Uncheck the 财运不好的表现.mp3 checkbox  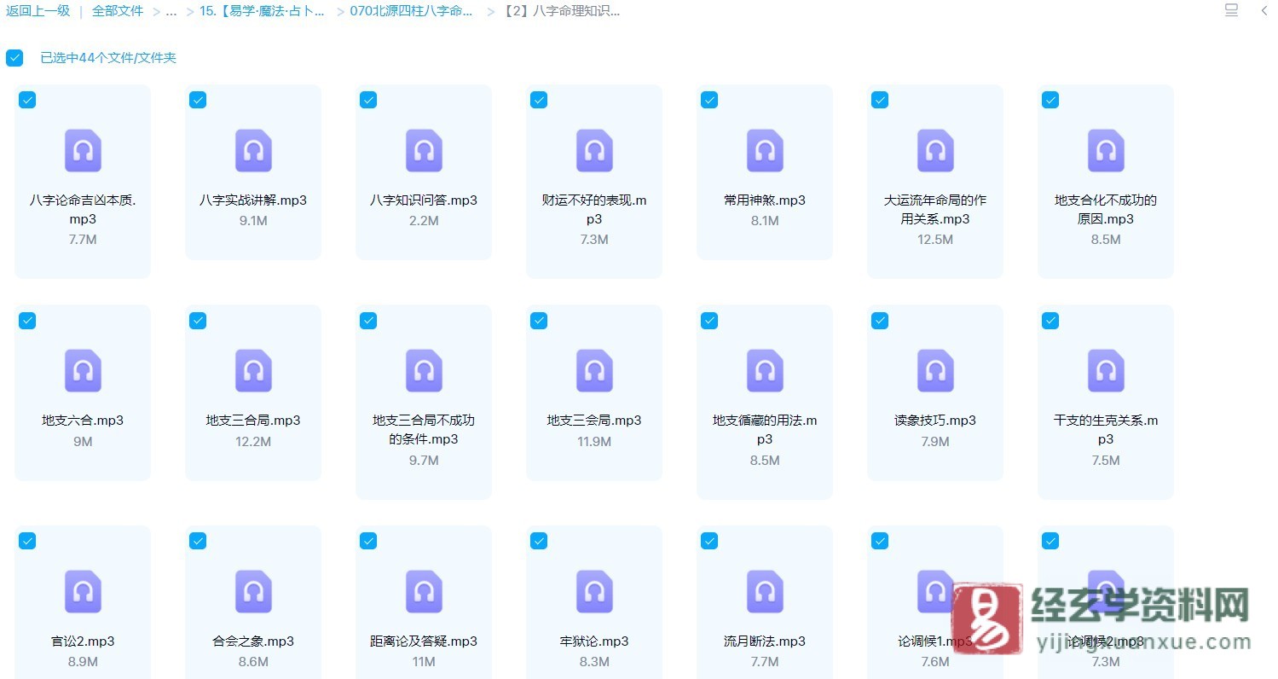coord(539,100)
